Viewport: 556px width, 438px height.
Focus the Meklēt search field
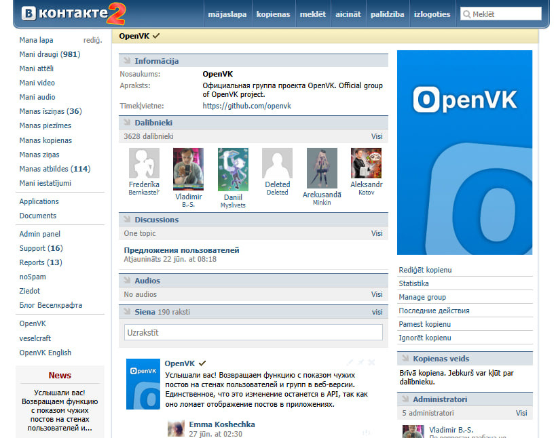click(501, 14)
